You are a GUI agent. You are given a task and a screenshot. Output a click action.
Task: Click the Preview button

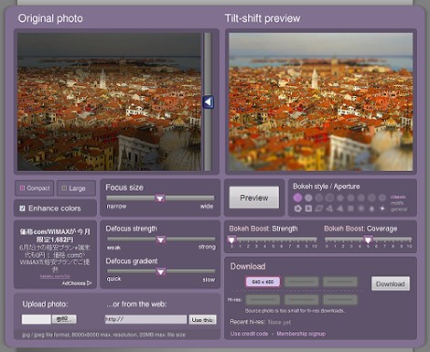pos(254,197)
